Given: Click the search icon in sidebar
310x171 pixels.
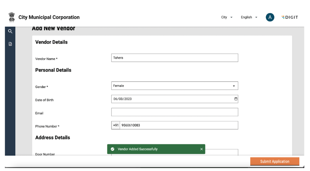Looking at the screenshot, I should pos(10,31).
